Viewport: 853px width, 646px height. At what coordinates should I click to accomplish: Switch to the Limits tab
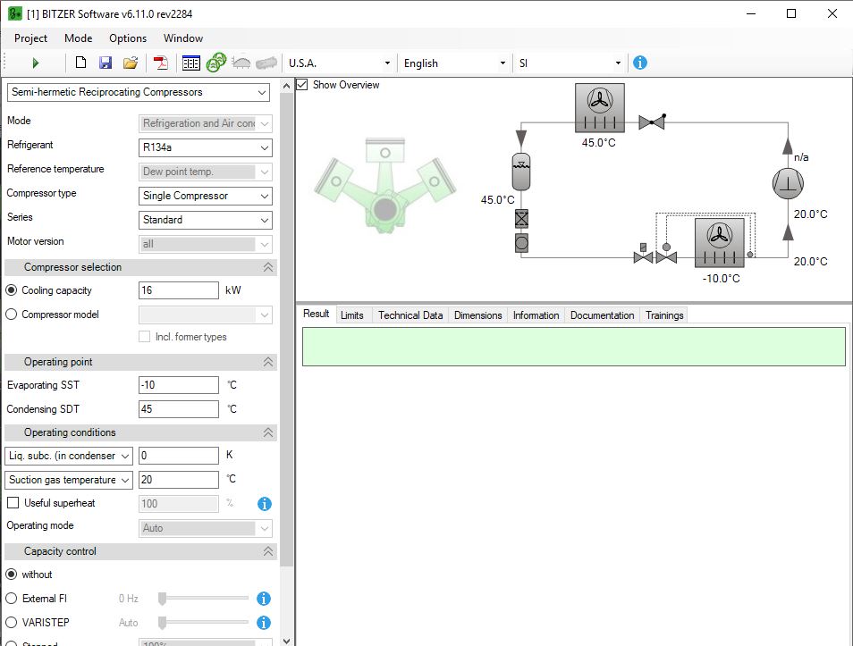[352, 315]
